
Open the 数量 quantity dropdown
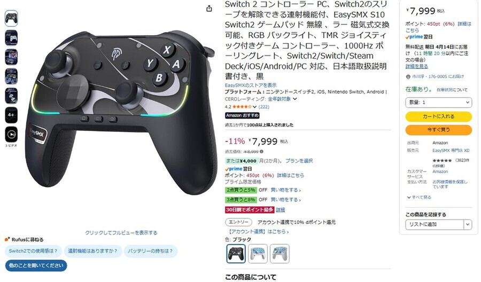(x=438, y=103)
